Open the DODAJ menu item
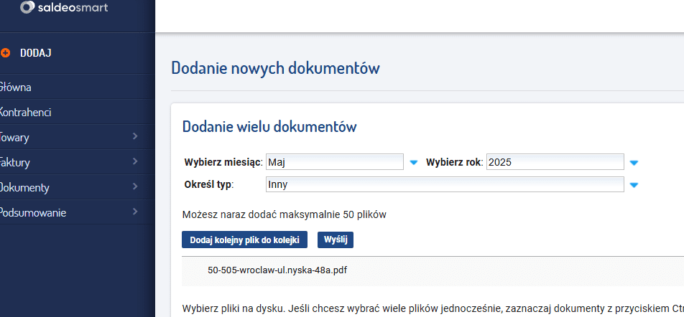Screen dimensions: 684x317 [36, 53]
